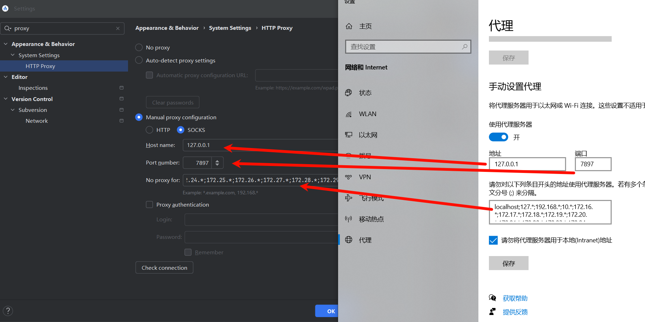Collapse the Editor tree node
Image resolution: width=645 pixels, height=322 pixels.
[x=6, y=77]
